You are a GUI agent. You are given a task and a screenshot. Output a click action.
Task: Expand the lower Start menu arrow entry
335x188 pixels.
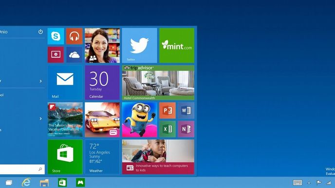[x=40, y=119]
